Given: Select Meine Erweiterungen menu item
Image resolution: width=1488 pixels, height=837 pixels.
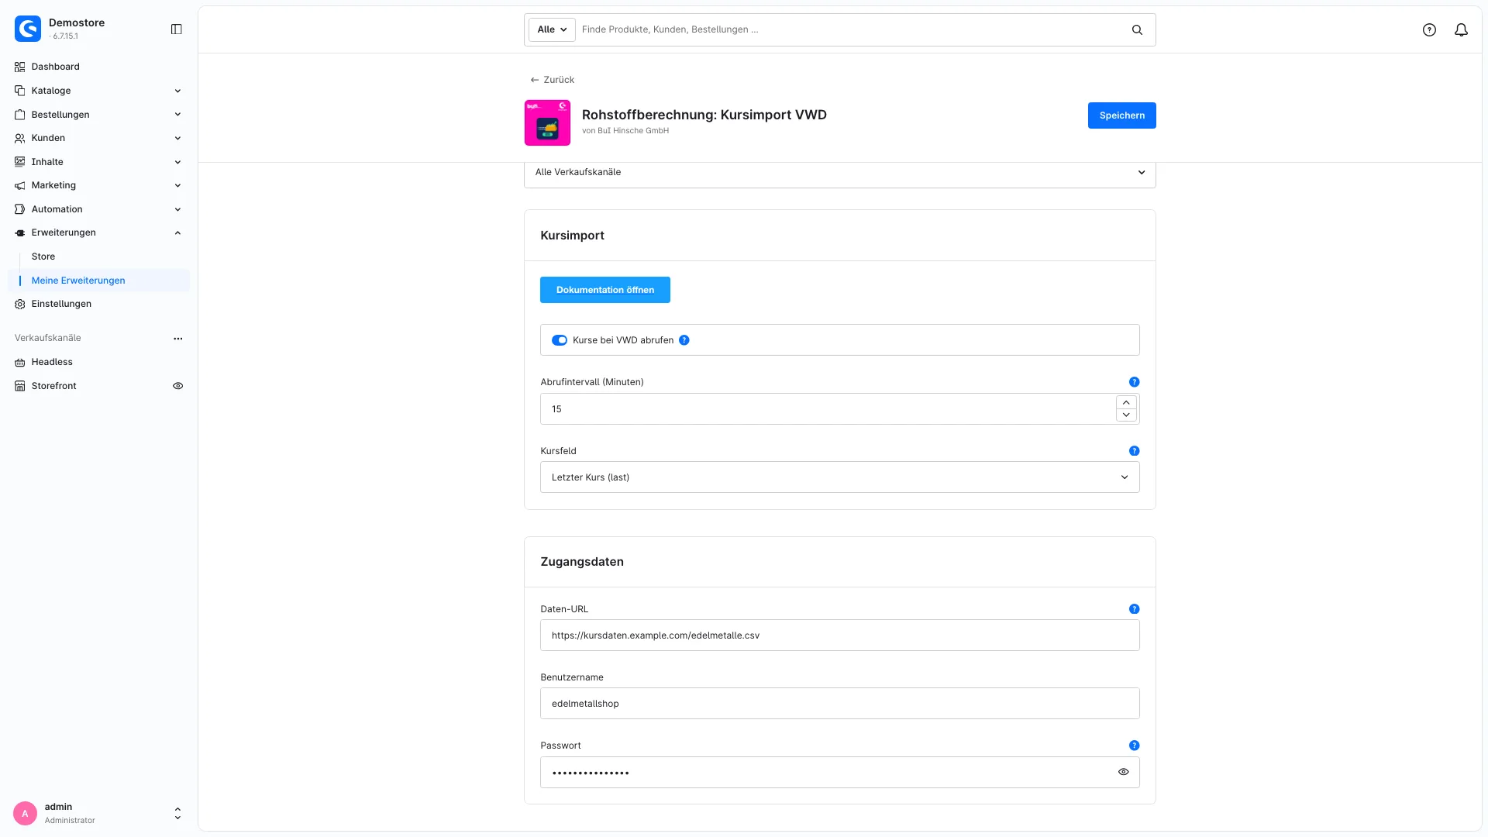Looking at the screenshot, I should tap(98, 281).
